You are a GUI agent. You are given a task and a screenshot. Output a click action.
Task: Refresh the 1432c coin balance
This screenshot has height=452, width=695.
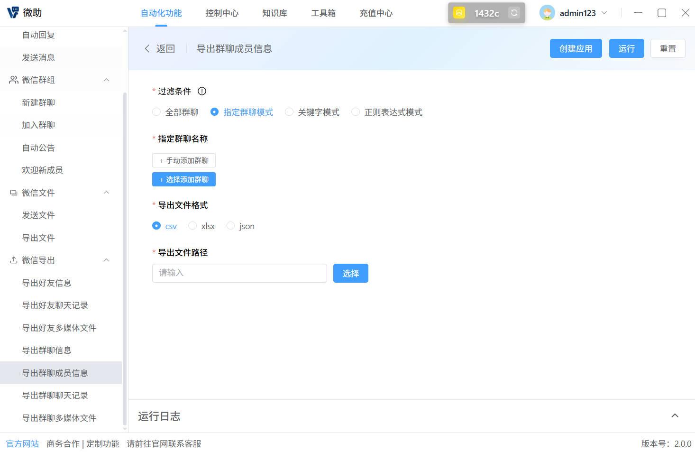pyautogui.click(x=514, y=13)
